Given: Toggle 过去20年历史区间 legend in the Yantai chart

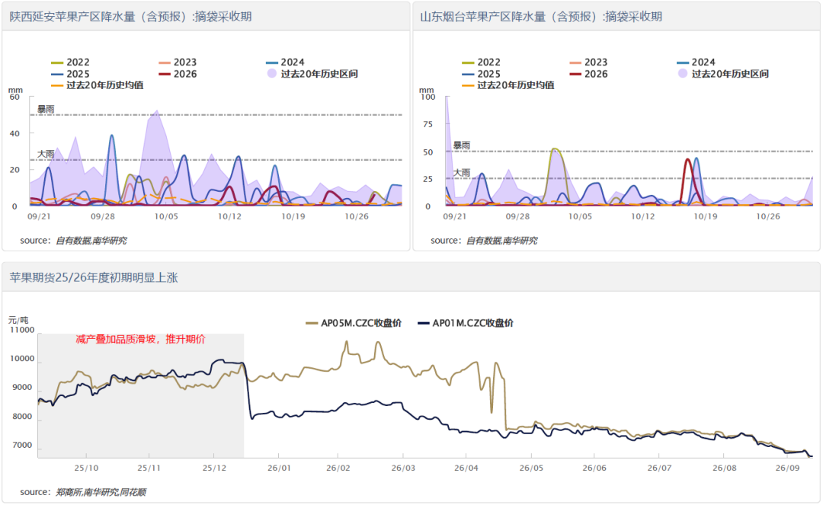Looking at the screenshot, I should [x=723, y=74].
